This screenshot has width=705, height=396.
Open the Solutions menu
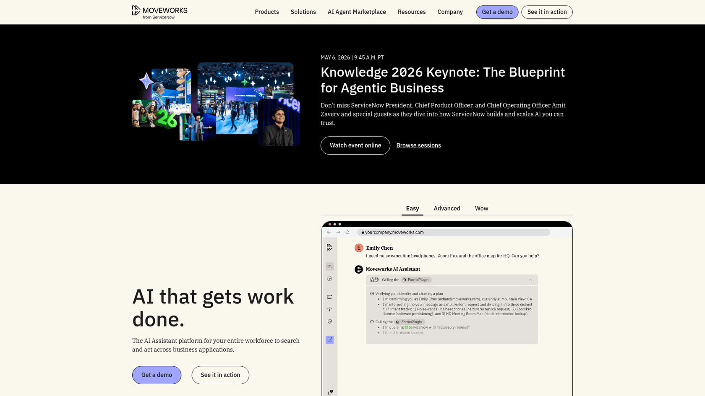[303, 12]
